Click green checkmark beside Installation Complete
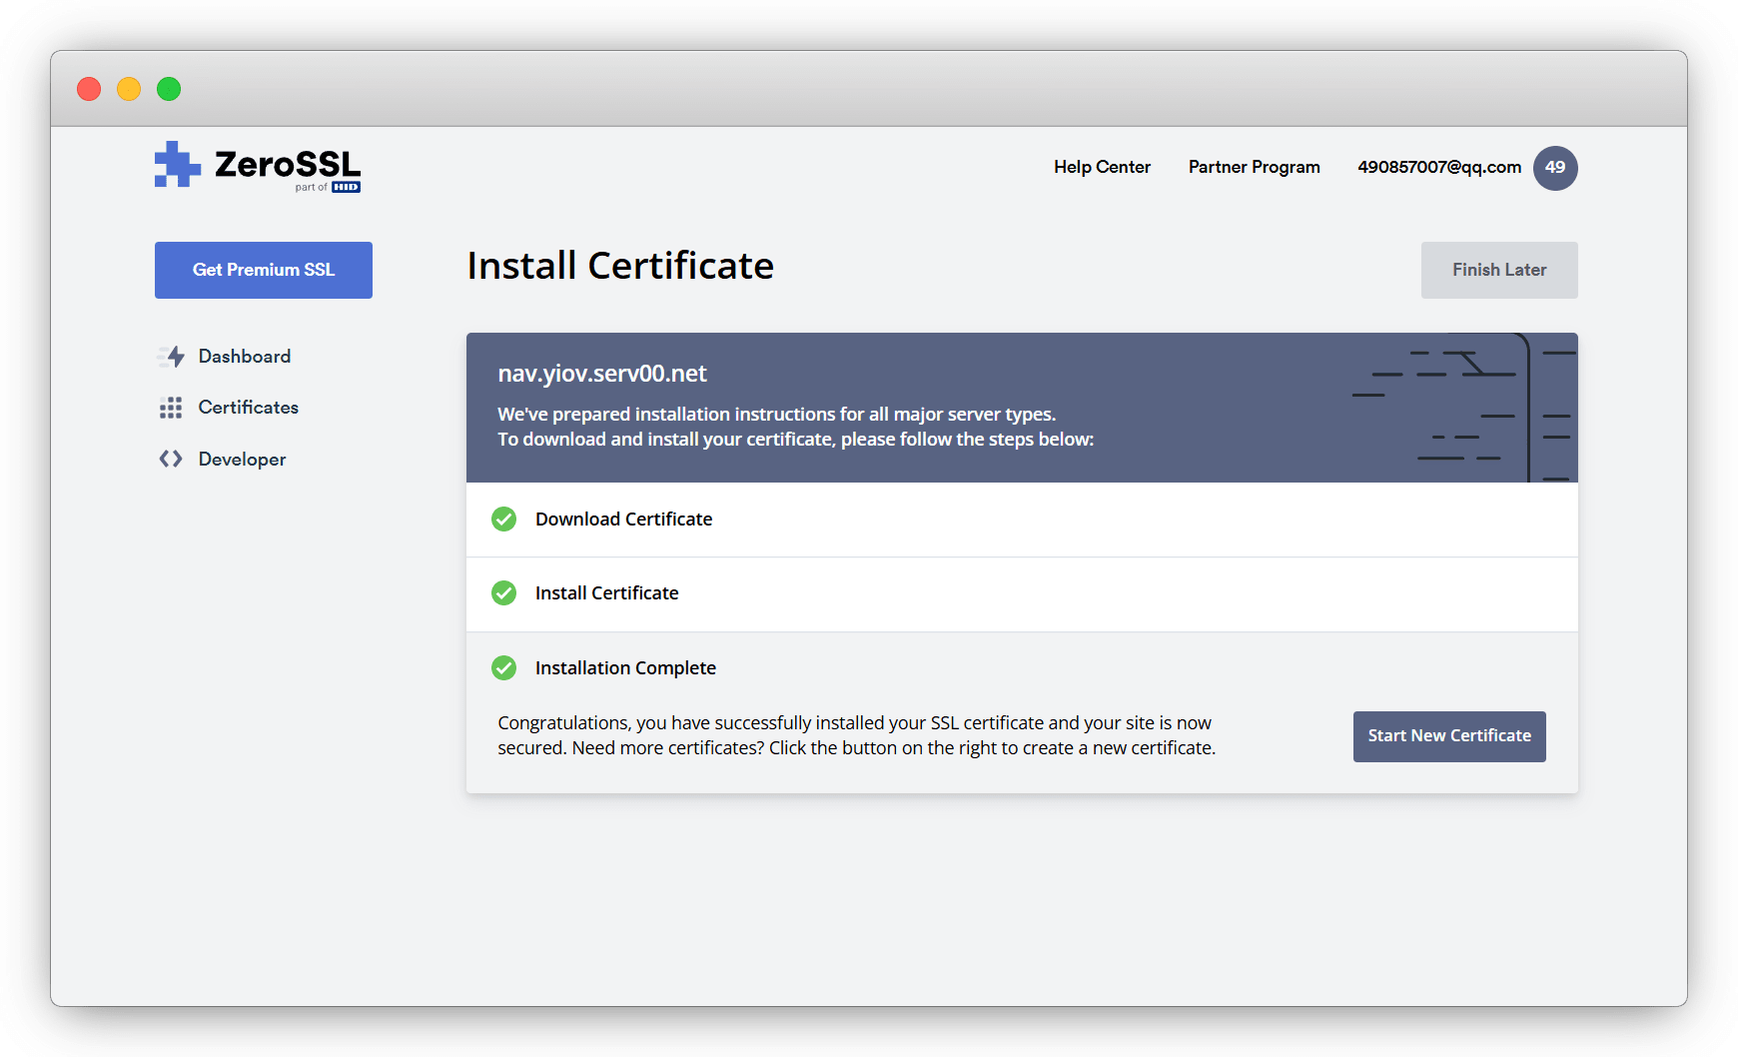 click(x=504, y=668)
